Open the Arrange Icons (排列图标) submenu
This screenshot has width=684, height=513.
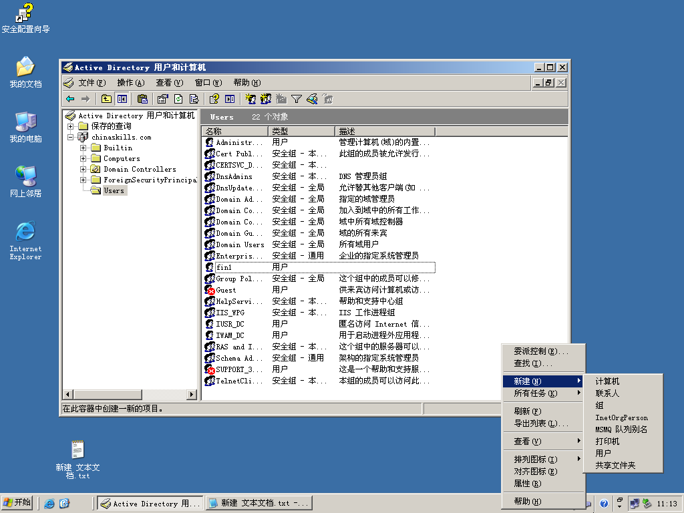(542, 459)
